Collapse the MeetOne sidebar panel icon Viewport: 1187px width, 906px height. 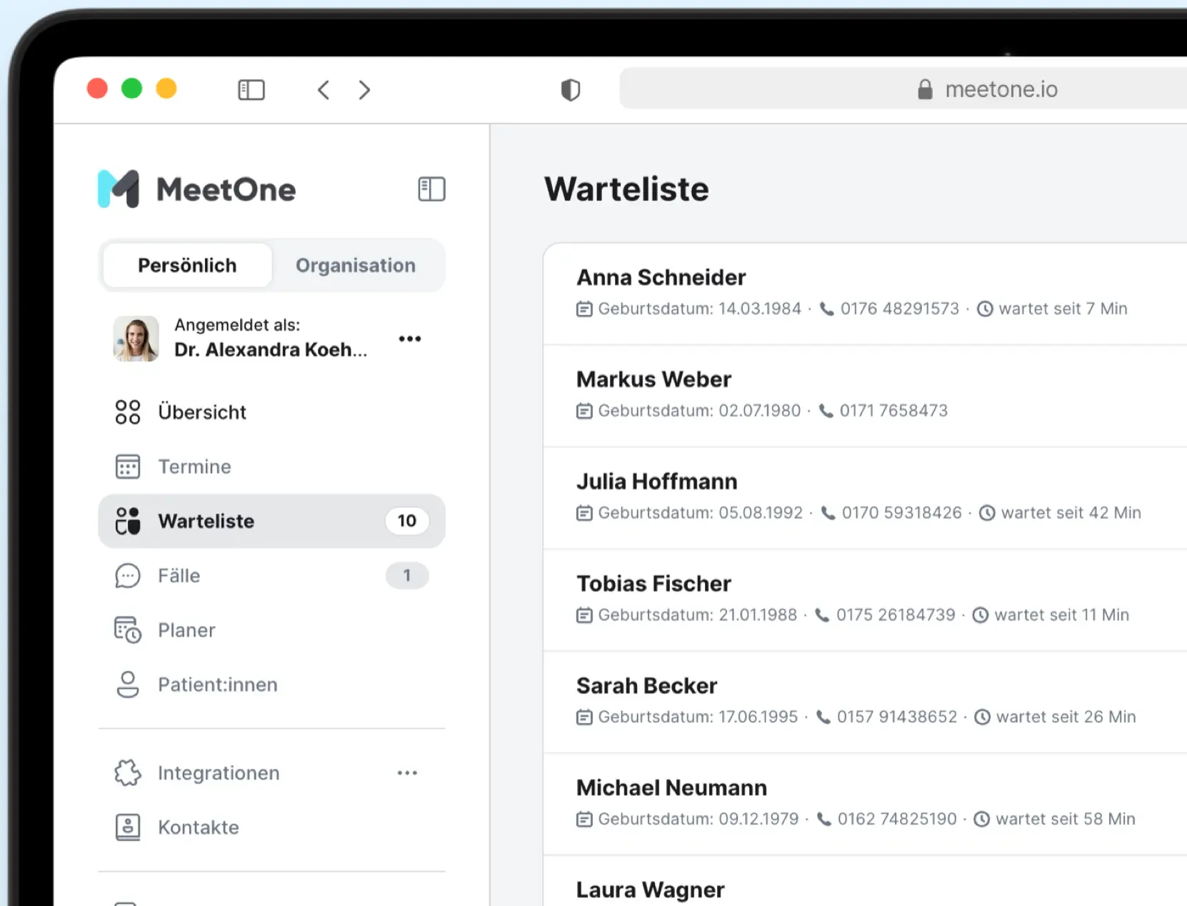(431, 189)
